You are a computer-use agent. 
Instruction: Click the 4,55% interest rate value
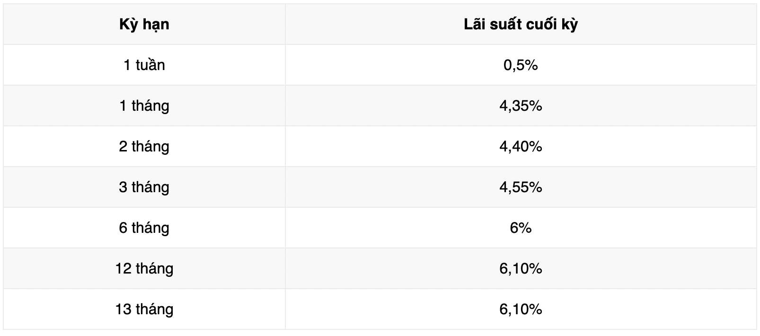pyautogui.click(x=521, y=187)
